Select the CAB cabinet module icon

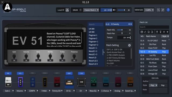pos(81,82)
